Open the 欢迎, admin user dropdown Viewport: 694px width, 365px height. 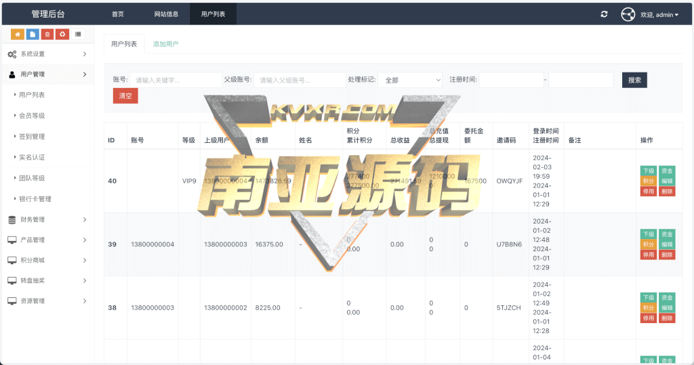tap(659, 15)
